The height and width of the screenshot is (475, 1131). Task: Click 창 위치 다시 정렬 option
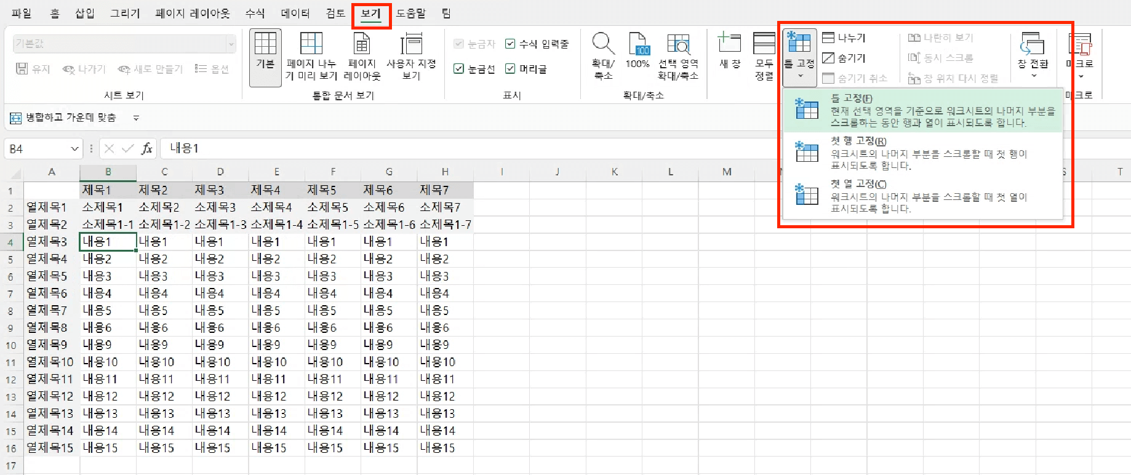(x=953, y=78)
